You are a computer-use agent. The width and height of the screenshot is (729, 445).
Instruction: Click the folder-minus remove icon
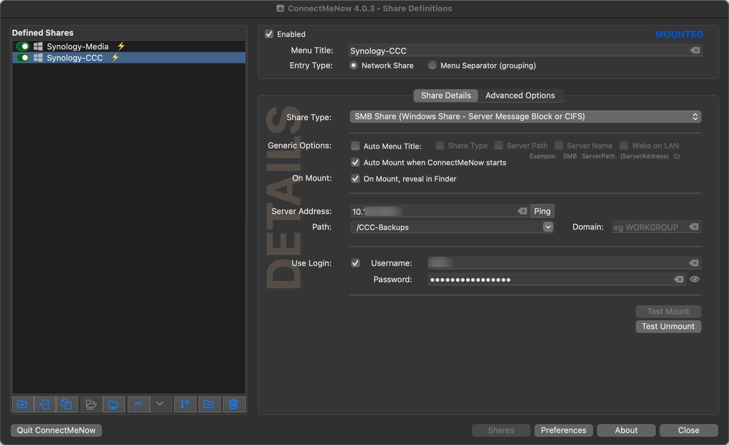click(x=209, y=404)
